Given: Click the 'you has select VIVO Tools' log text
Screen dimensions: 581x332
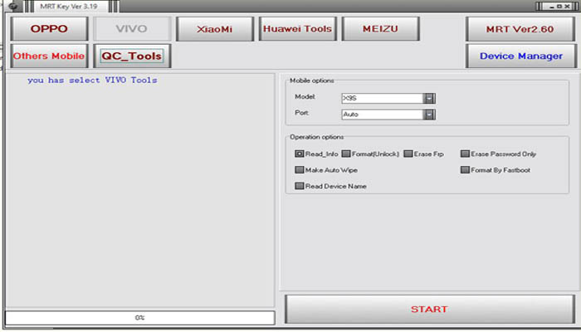Looking at the screenshot, I should pyautogui.click(x=92, y=80).
